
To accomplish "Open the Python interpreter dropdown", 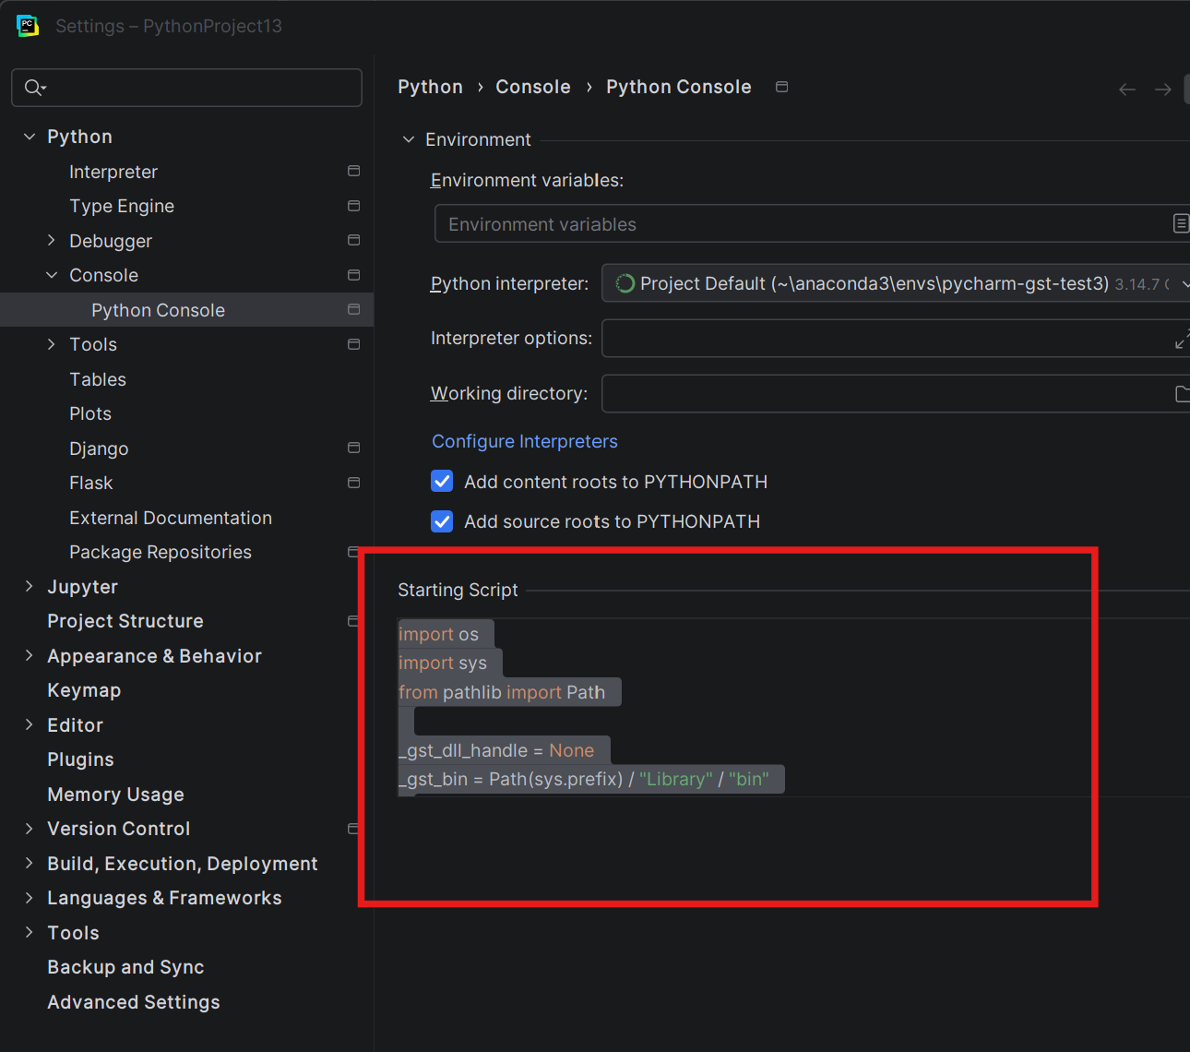I will (895, 283).
